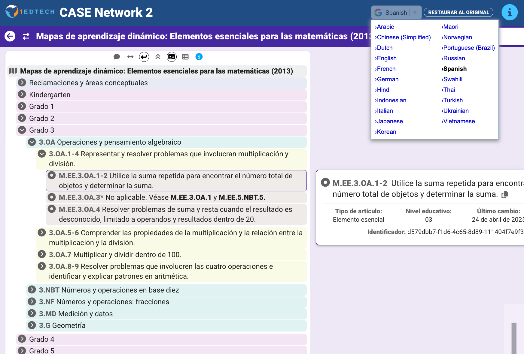Click the map book icon beside document title
Viewport: 524px width, 354px height.
point(13,71)
